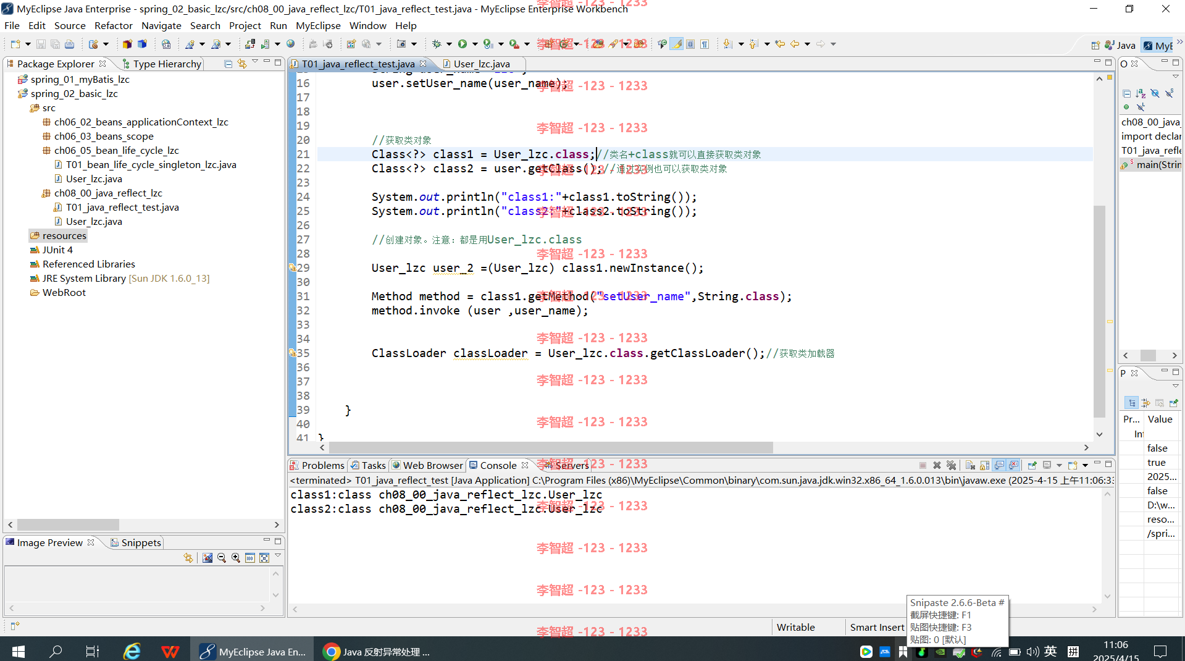Click the Last Edit Location arrow icon
This screenshot has height=661, width=1185.
pos(781,44)
